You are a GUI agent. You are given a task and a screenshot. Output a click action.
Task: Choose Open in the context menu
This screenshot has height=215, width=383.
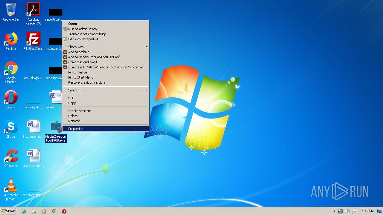(105, 24)
